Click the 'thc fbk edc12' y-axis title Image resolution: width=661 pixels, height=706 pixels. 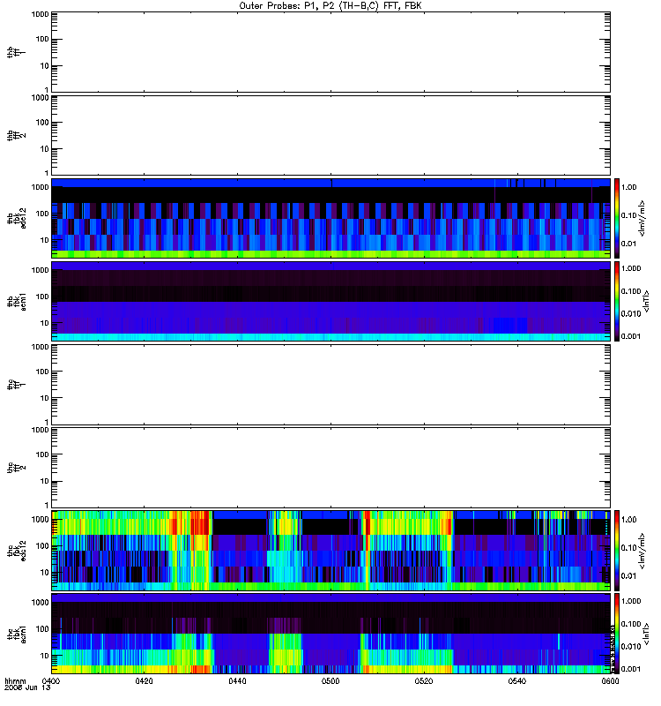point(17,551)
